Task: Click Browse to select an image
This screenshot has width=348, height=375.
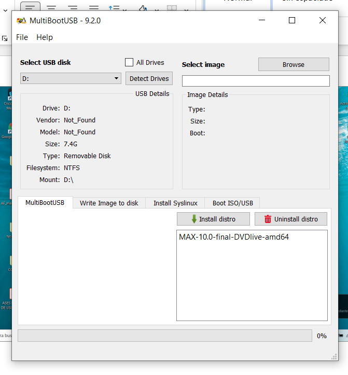Action: point(294,64)
